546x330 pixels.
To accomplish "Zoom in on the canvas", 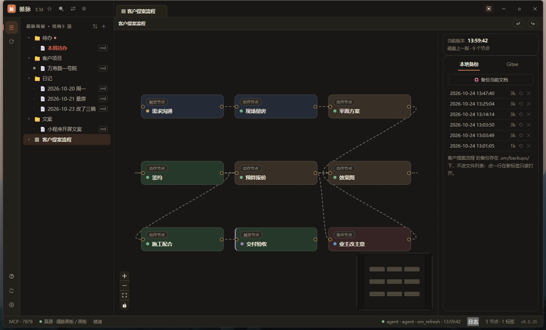I will tap(124, 276).
